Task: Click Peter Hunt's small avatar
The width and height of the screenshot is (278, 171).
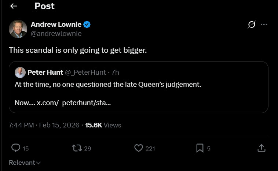Action: (20, 73)
